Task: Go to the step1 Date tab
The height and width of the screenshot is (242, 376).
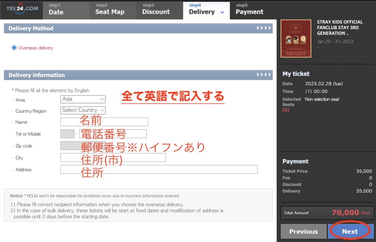Action: pyautogui.click(x=66, y=10)
